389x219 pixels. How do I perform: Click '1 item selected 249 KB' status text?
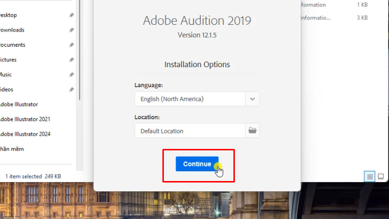pyautogui.click(x=33, y=176)
